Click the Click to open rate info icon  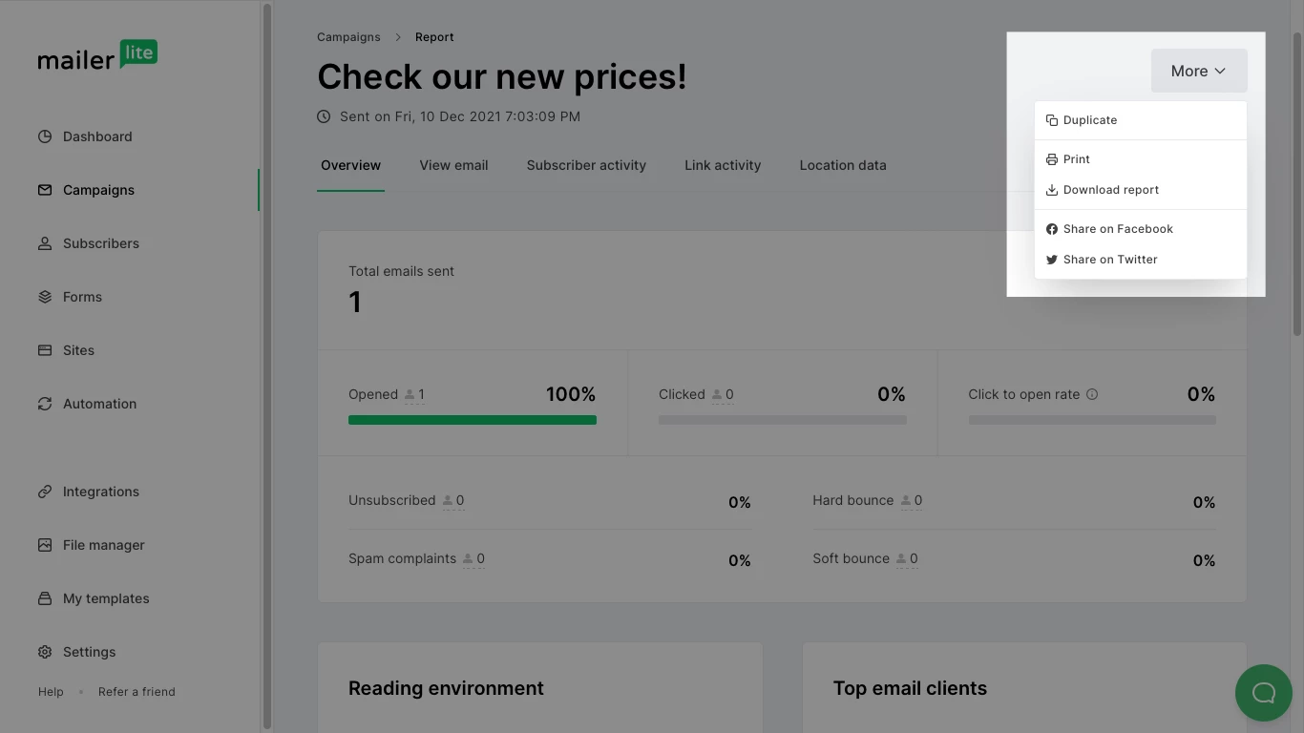click(x=1092, y=394)
